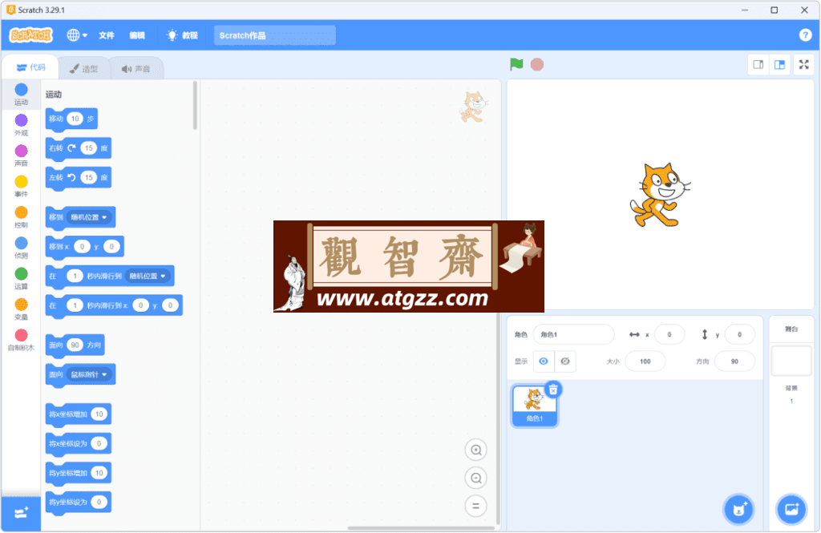Click the add extension button
821x533 pixels.
coord(21,514)
